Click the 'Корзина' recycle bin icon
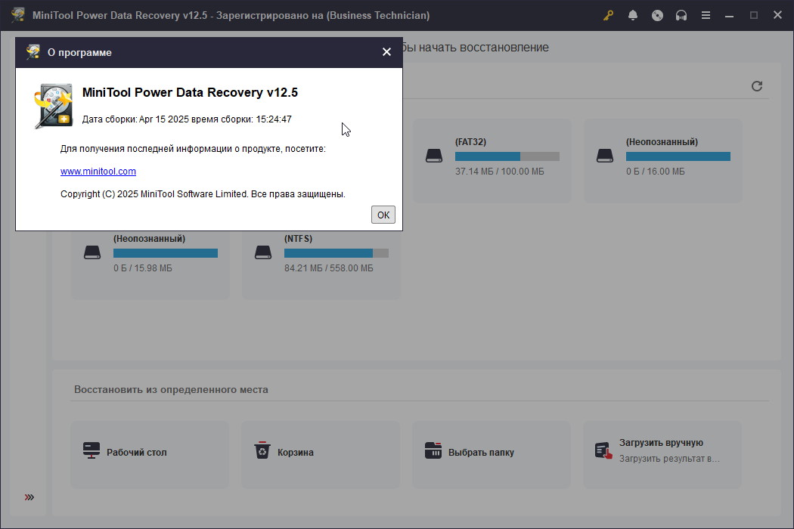This screenshot has height=529, width=794. [262, 450]
